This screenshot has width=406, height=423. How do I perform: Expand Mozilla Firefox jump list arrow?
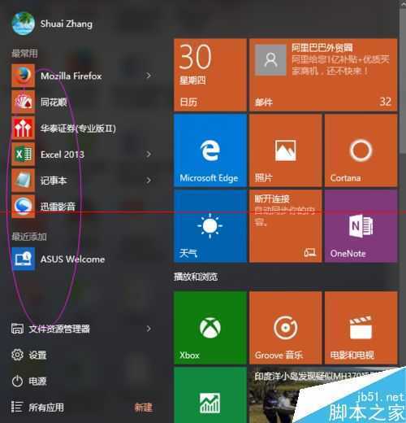[149, 76]
